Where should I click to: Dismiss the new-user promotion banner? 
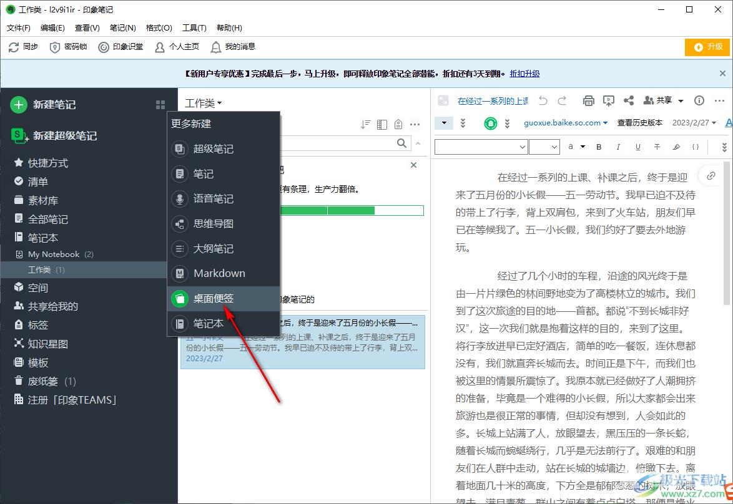click(x=722, y=74)
